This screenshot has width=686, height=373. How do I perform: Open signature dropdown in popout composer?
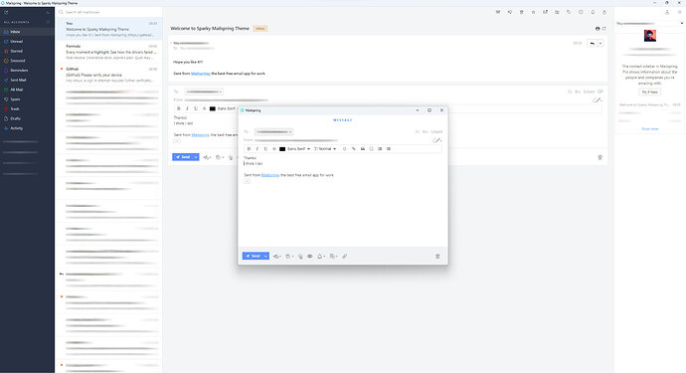[437, 140]
